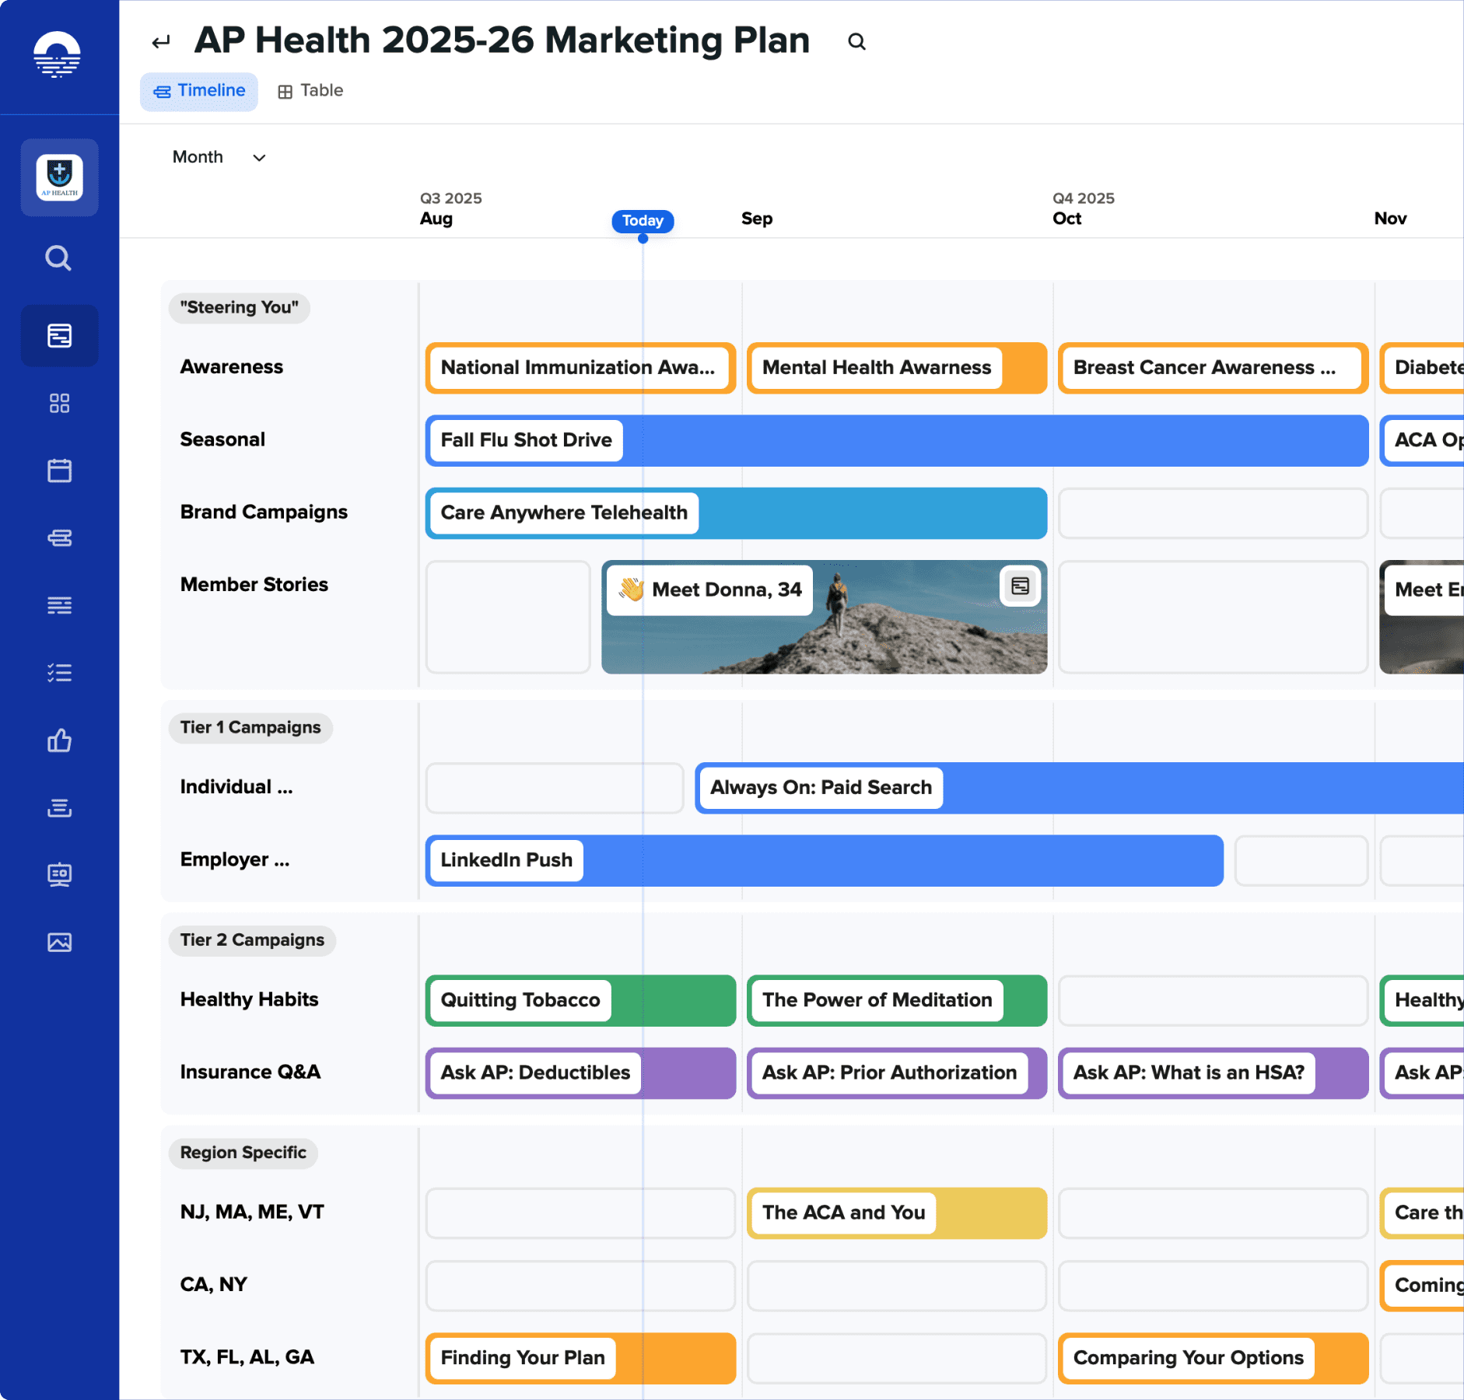1464x1400 pixels.
Task: Select the calendar icon in the sidebar
Action: pyautogui.click(x=60, y=471)
